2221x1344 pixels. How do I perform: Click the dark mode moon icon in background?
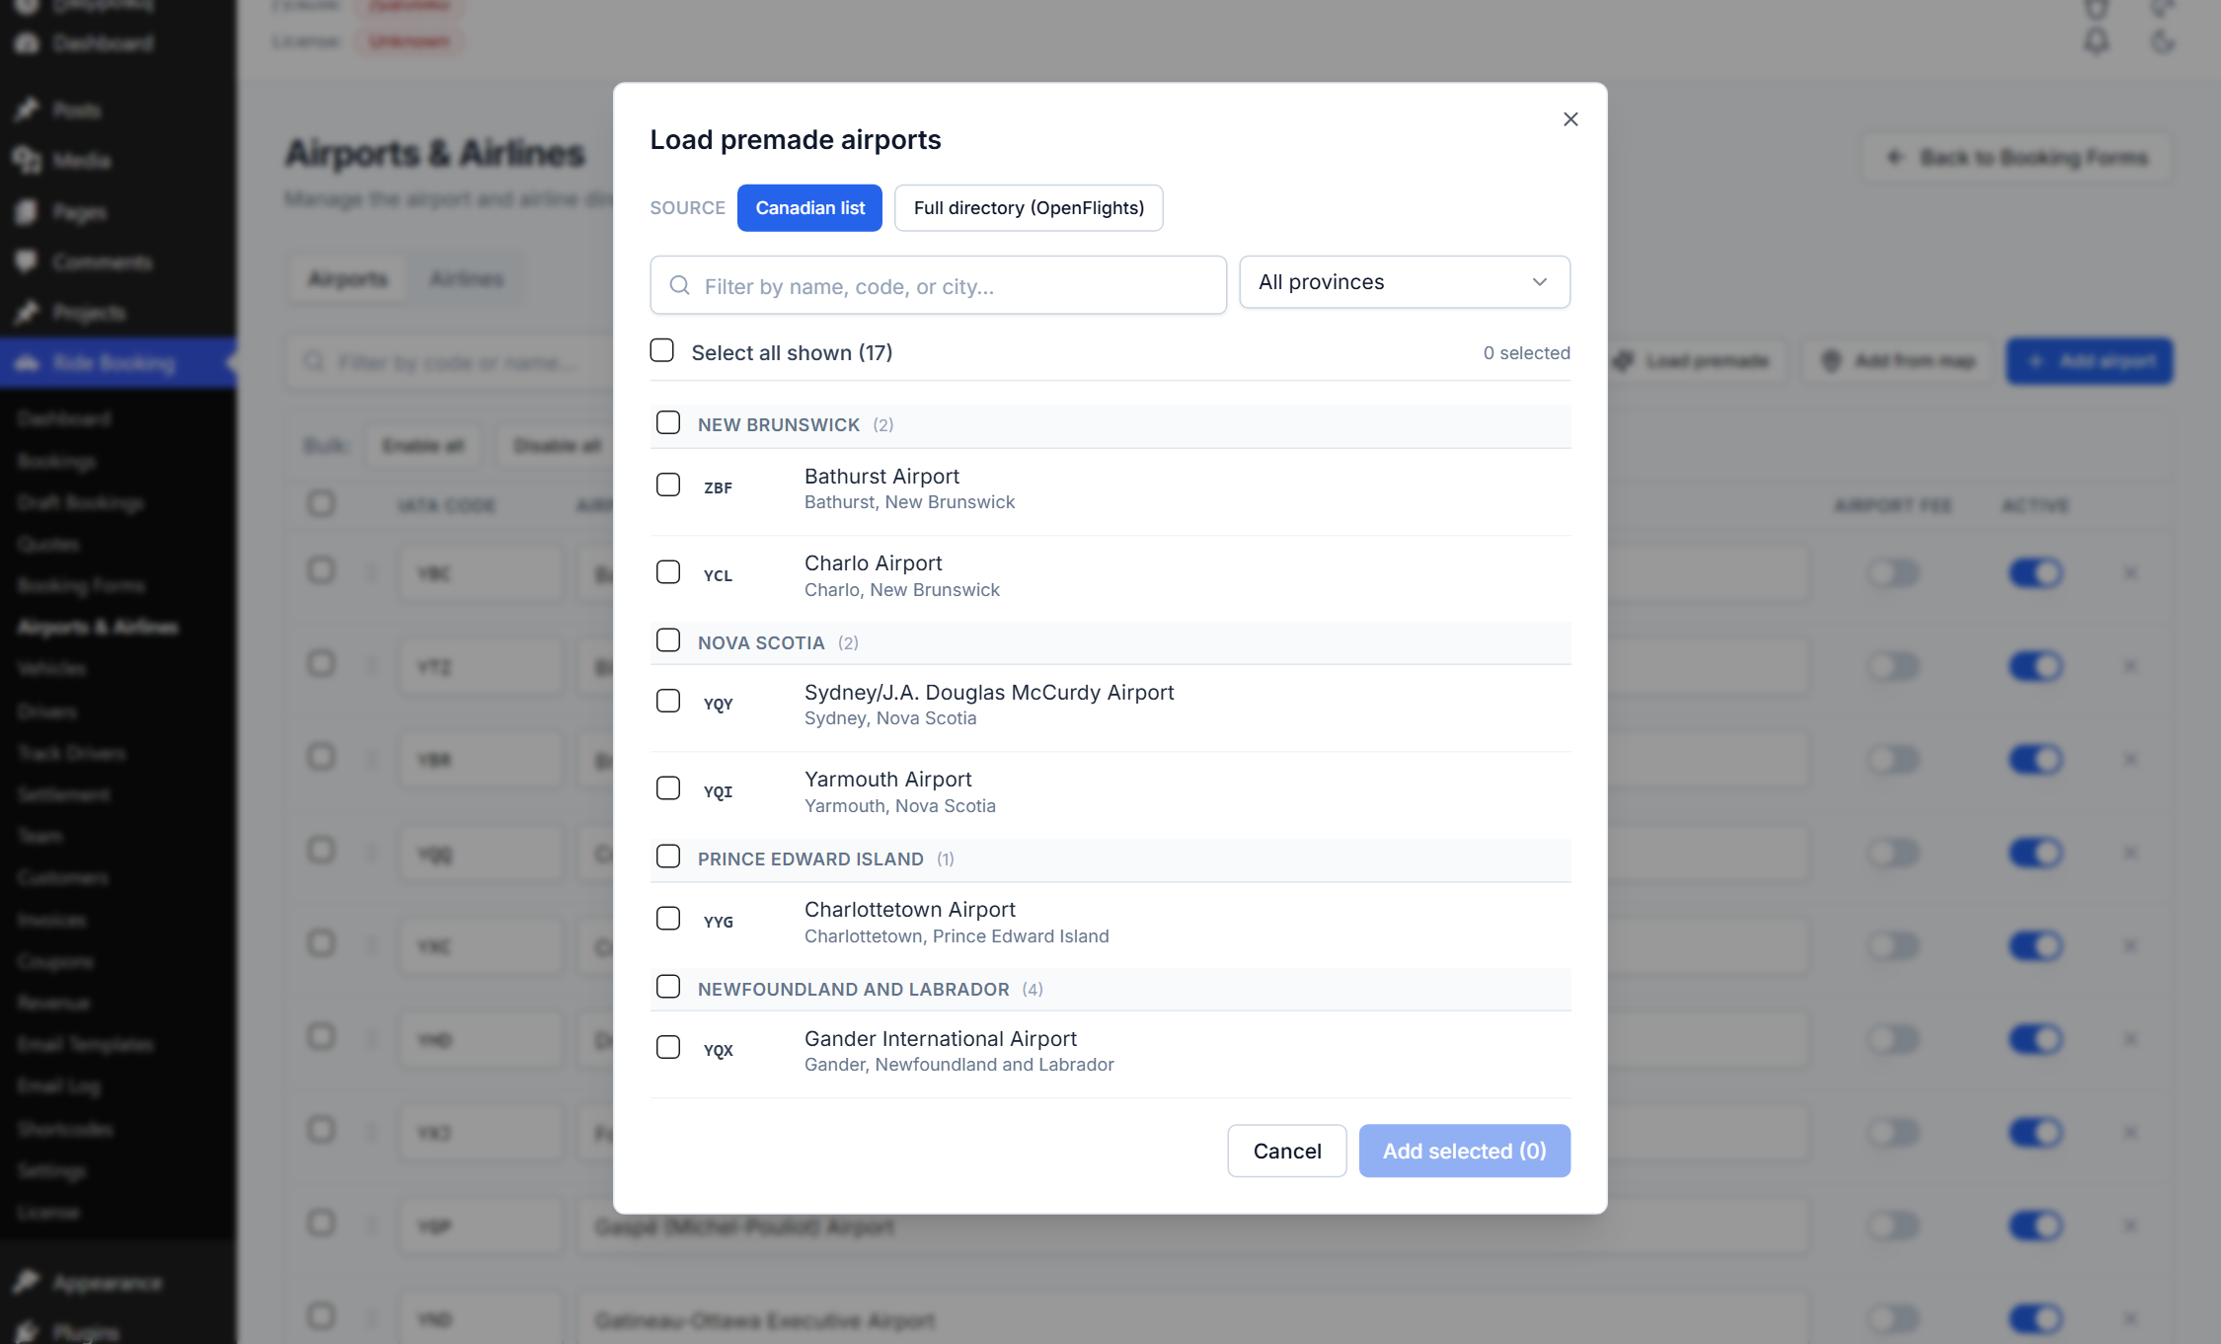tap(2163, 41)
